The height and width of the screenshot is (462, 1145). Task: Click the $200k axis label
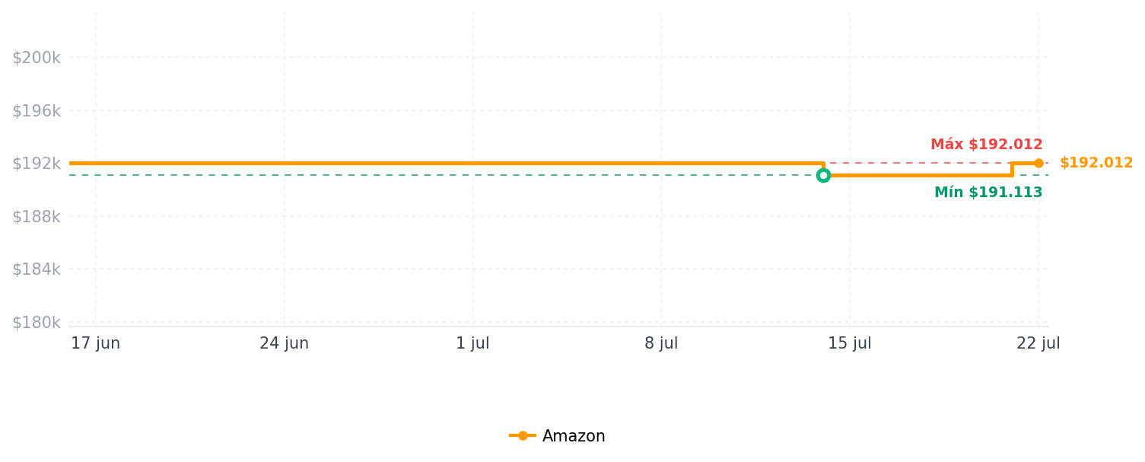click(36, 58)
